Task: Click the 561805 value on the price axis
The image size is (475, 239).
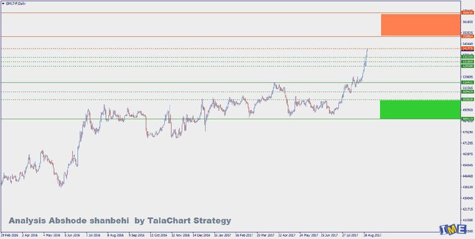Action: [x=468, y=22]
